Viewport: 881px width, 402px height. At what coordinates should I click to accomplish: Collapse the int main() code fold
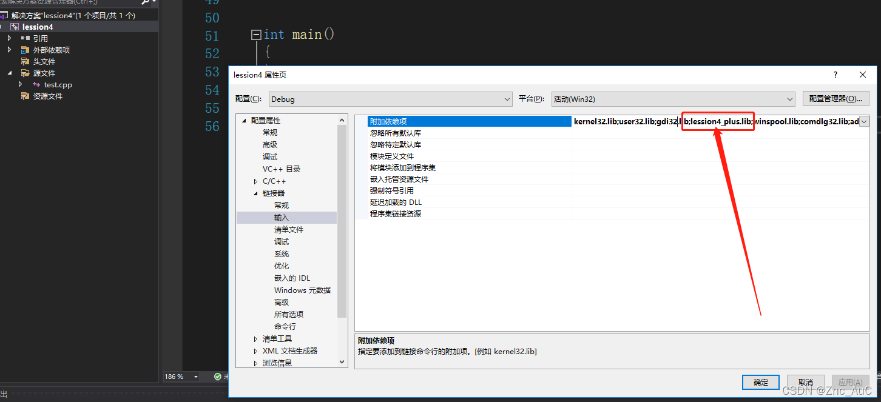(256, 35)
